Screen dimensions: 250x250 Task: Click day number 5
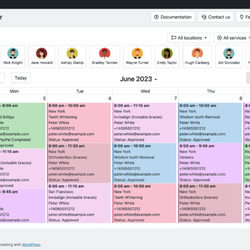pyautogui.click(x=44, y=98)
